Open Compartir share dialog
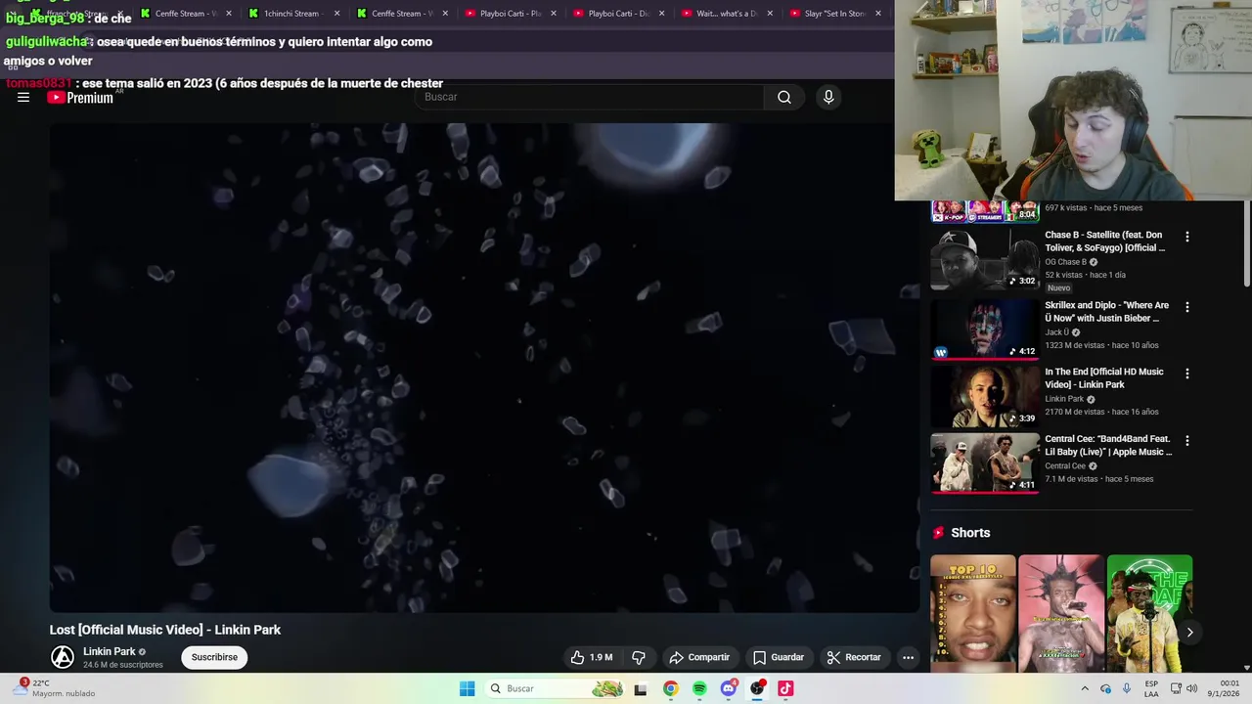Screen dimensions: 1252x704 (x=699, y=657)
